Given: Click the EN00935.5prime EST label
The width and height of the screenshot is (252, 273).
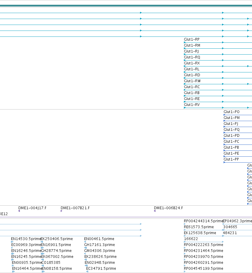Looking at the screenshot, I should coord(27,262).
